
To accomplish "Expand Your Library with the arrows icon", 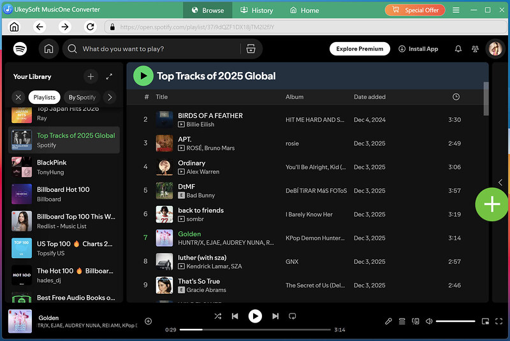I will (109, 76).
